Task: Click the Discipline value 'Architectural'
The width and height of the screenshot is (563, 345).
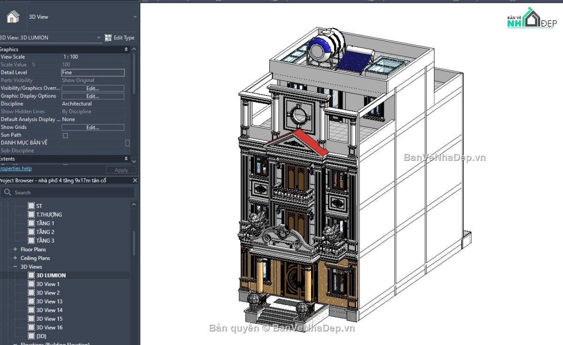Action: click(77, 104)
